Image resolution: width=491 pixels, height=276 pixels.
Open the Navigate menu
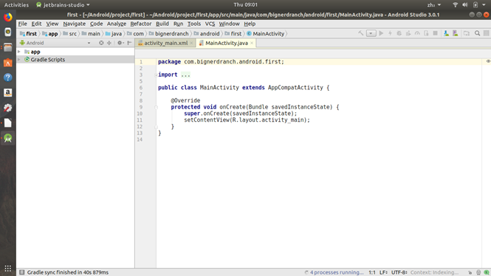click(75, 24)
